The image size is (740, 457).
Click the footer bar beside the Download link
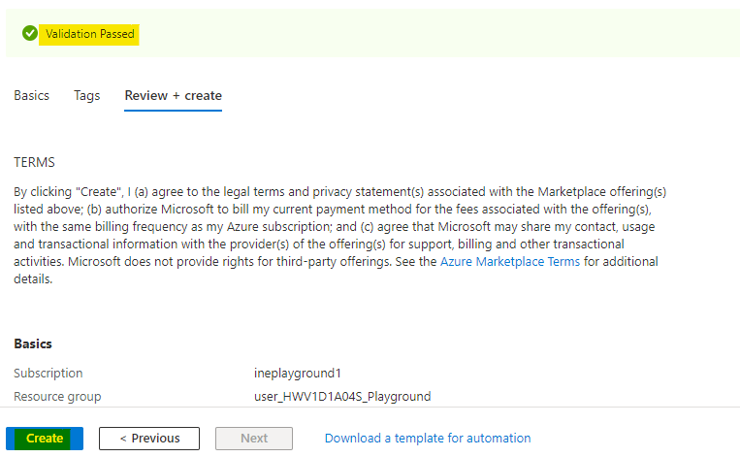(630, 439)
